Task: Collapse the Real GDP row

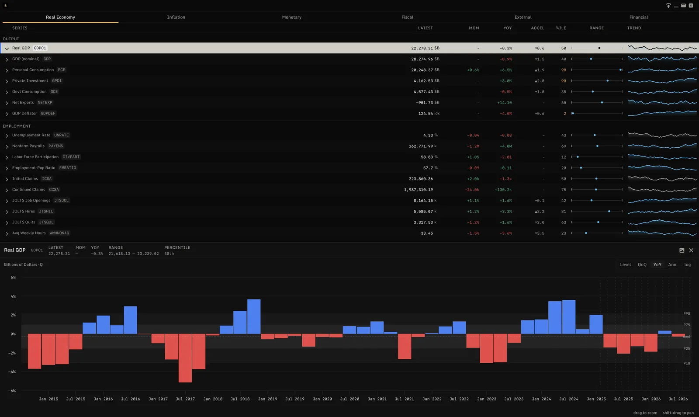Action: 7,49
